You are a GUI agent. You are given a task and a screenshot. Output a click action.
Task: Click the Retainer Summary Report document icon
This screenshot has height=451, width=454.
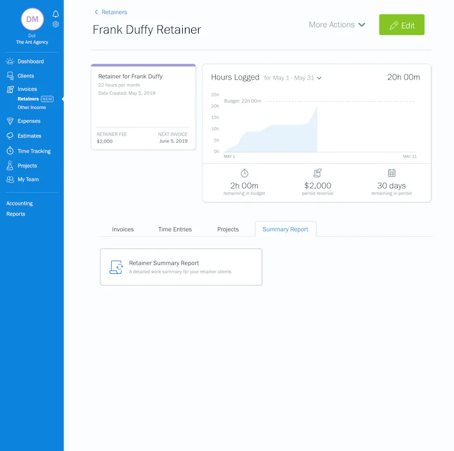click(117, 267)
